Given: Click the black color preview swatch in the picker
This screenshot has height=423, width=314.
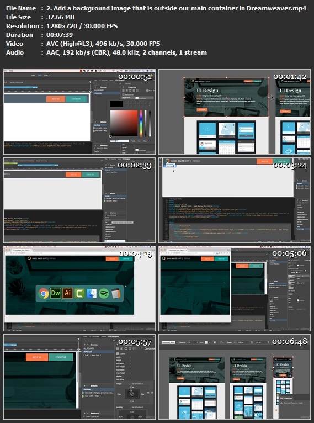Looking at the screenshot, I should click(116, 104).
